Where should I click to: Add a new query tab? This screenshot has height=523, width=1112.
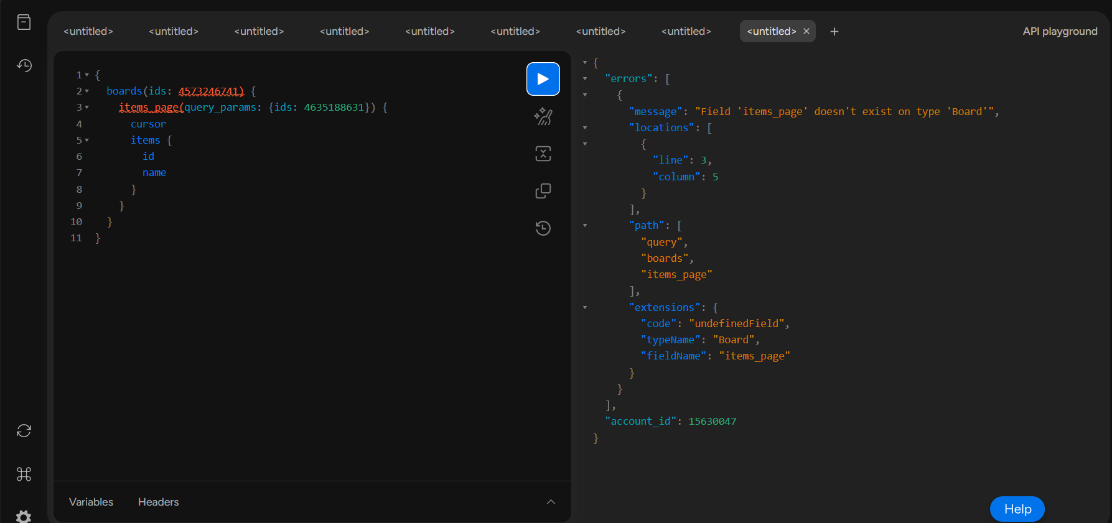tap(834, 31)
